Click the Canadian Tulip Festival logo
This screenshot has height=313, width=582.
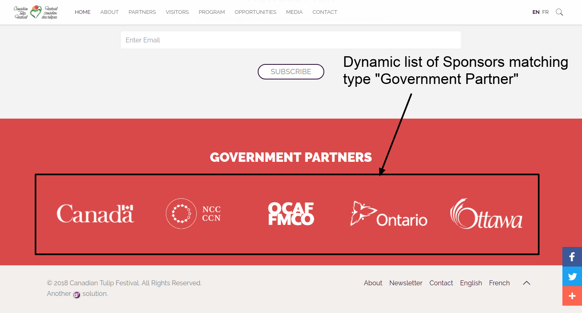click(36, 12)
